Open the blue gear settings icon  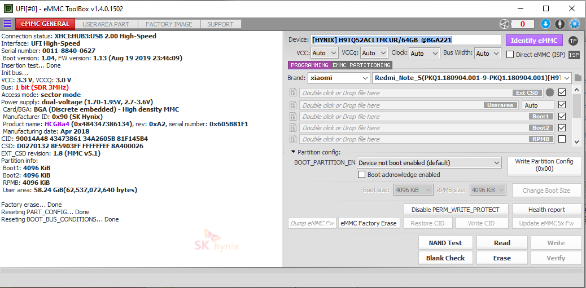tap(574, 24)
